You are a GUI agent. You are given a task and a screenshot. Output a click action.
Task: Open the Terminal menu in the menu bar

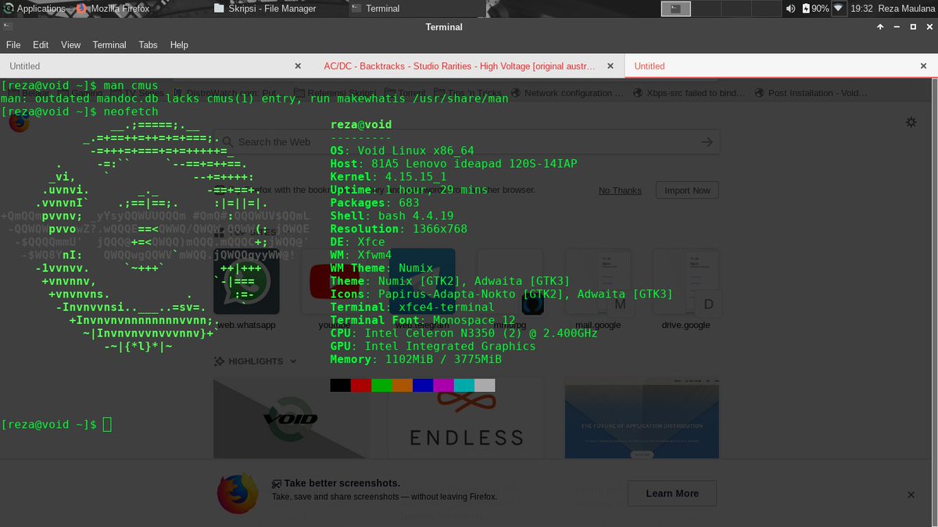(x=109, y=45)
